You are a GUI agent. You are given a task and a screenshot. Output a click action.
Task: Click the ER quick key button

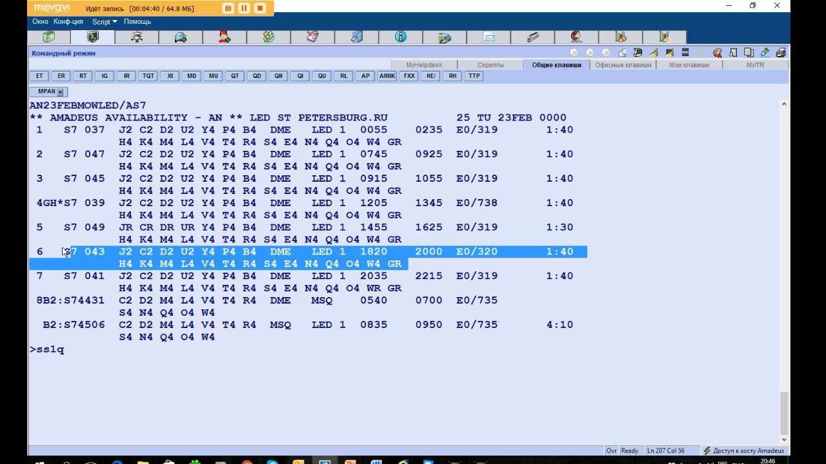click(x=61, y=76)
